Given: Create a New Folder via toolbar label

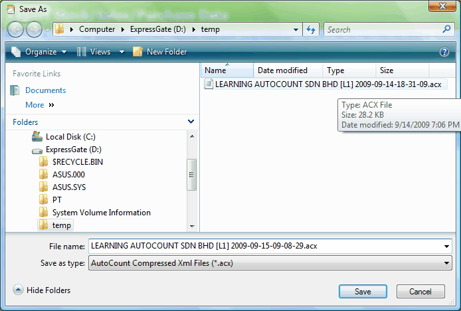Looking at the screenshot, I should (167, 52).
